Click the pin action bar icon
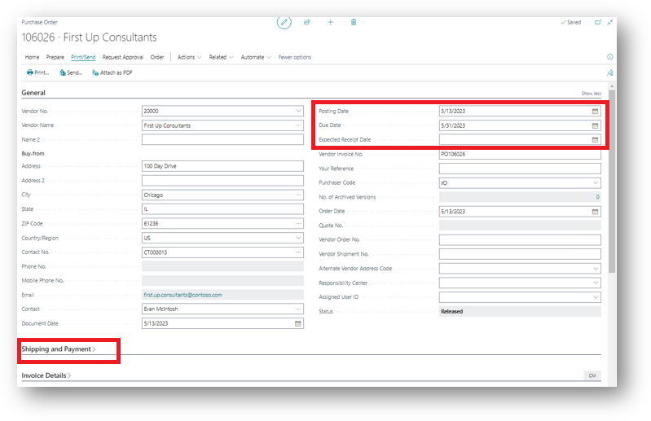Image resolution: width=651 pixels, height=421 pixels. 610,73
